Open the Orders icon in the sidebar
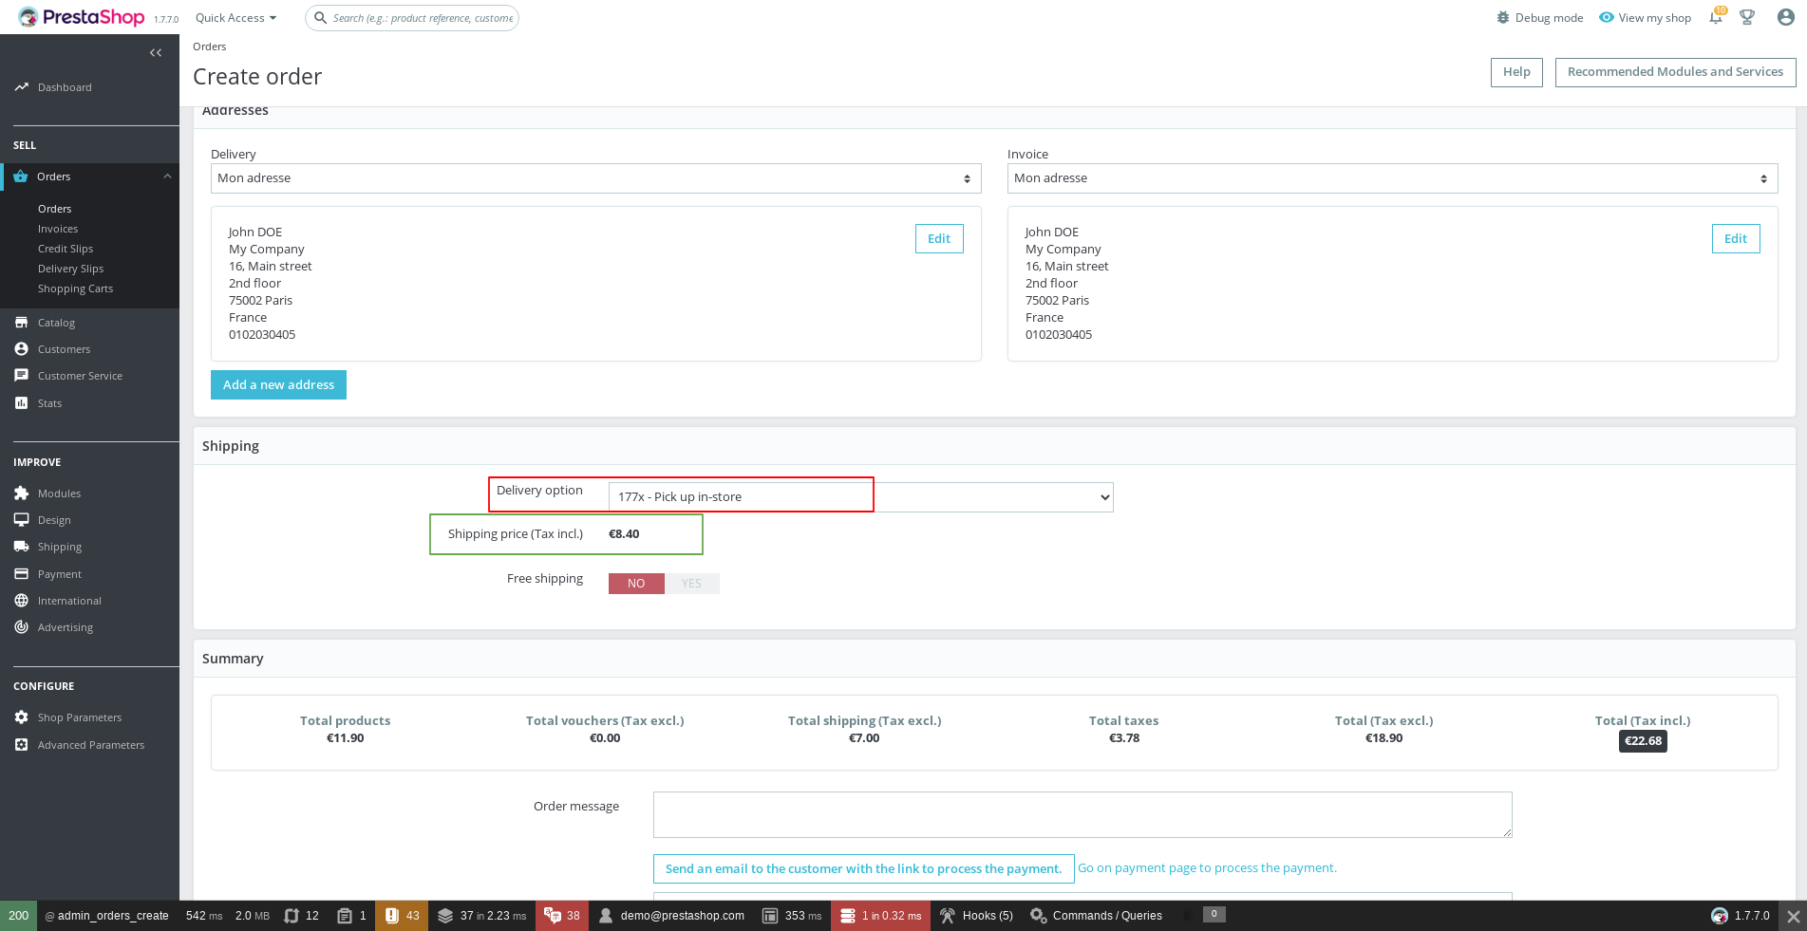This screenshot has height=931, width=1807. click(x=21, y=177)
